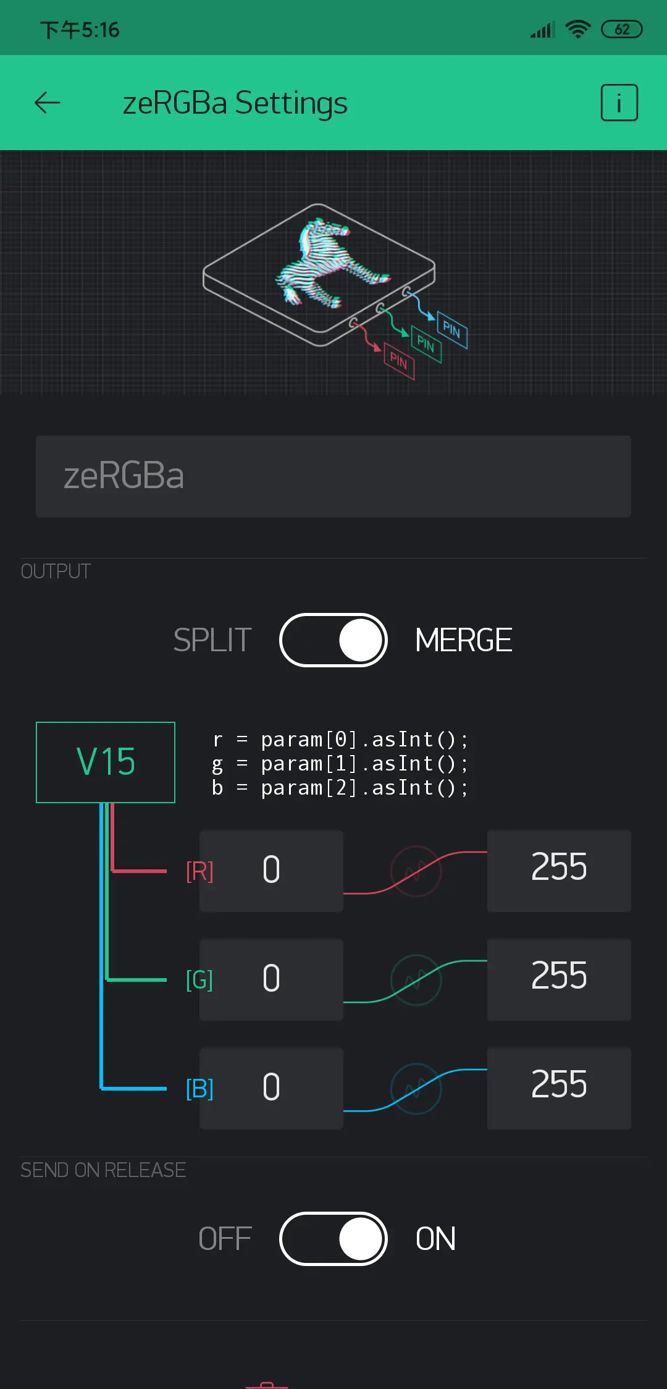This screenshot has width=667, height=1389.
Task: Check the battery indicator icon
Action: pos(622,29)
